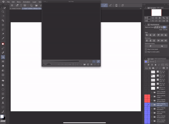Screen dimensions: 169x124
Task: Open the File menu
Action: (x=8, y=2)
